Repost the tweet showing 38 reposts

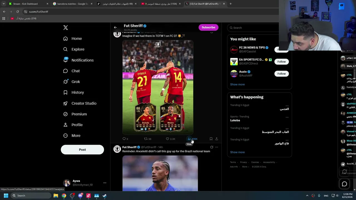[148, 139]
